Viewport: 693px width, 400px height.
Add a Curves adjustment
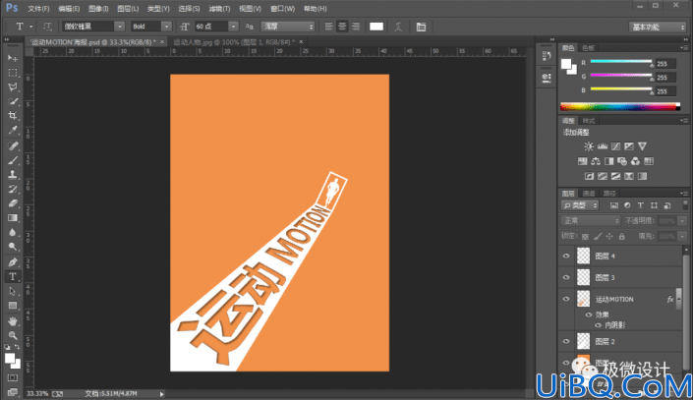point(615,146)
